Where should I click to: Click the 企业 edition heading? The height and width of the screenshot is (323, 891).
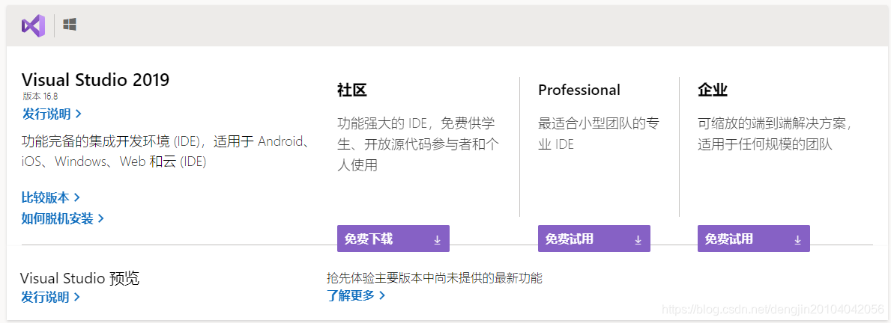coord(713,90)
